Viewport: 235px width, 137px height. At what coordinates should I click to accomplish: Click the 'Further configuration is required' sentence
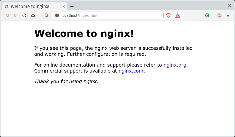(x=106, y=54)
